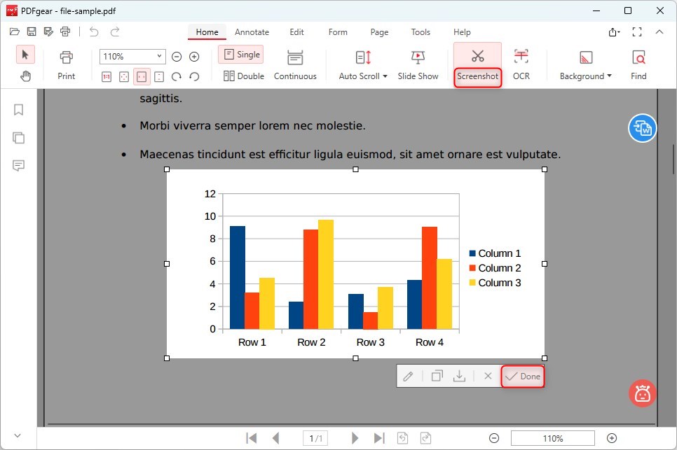Download the captured screenshot region
Screen dimensions: 677x450
(460, 376)
